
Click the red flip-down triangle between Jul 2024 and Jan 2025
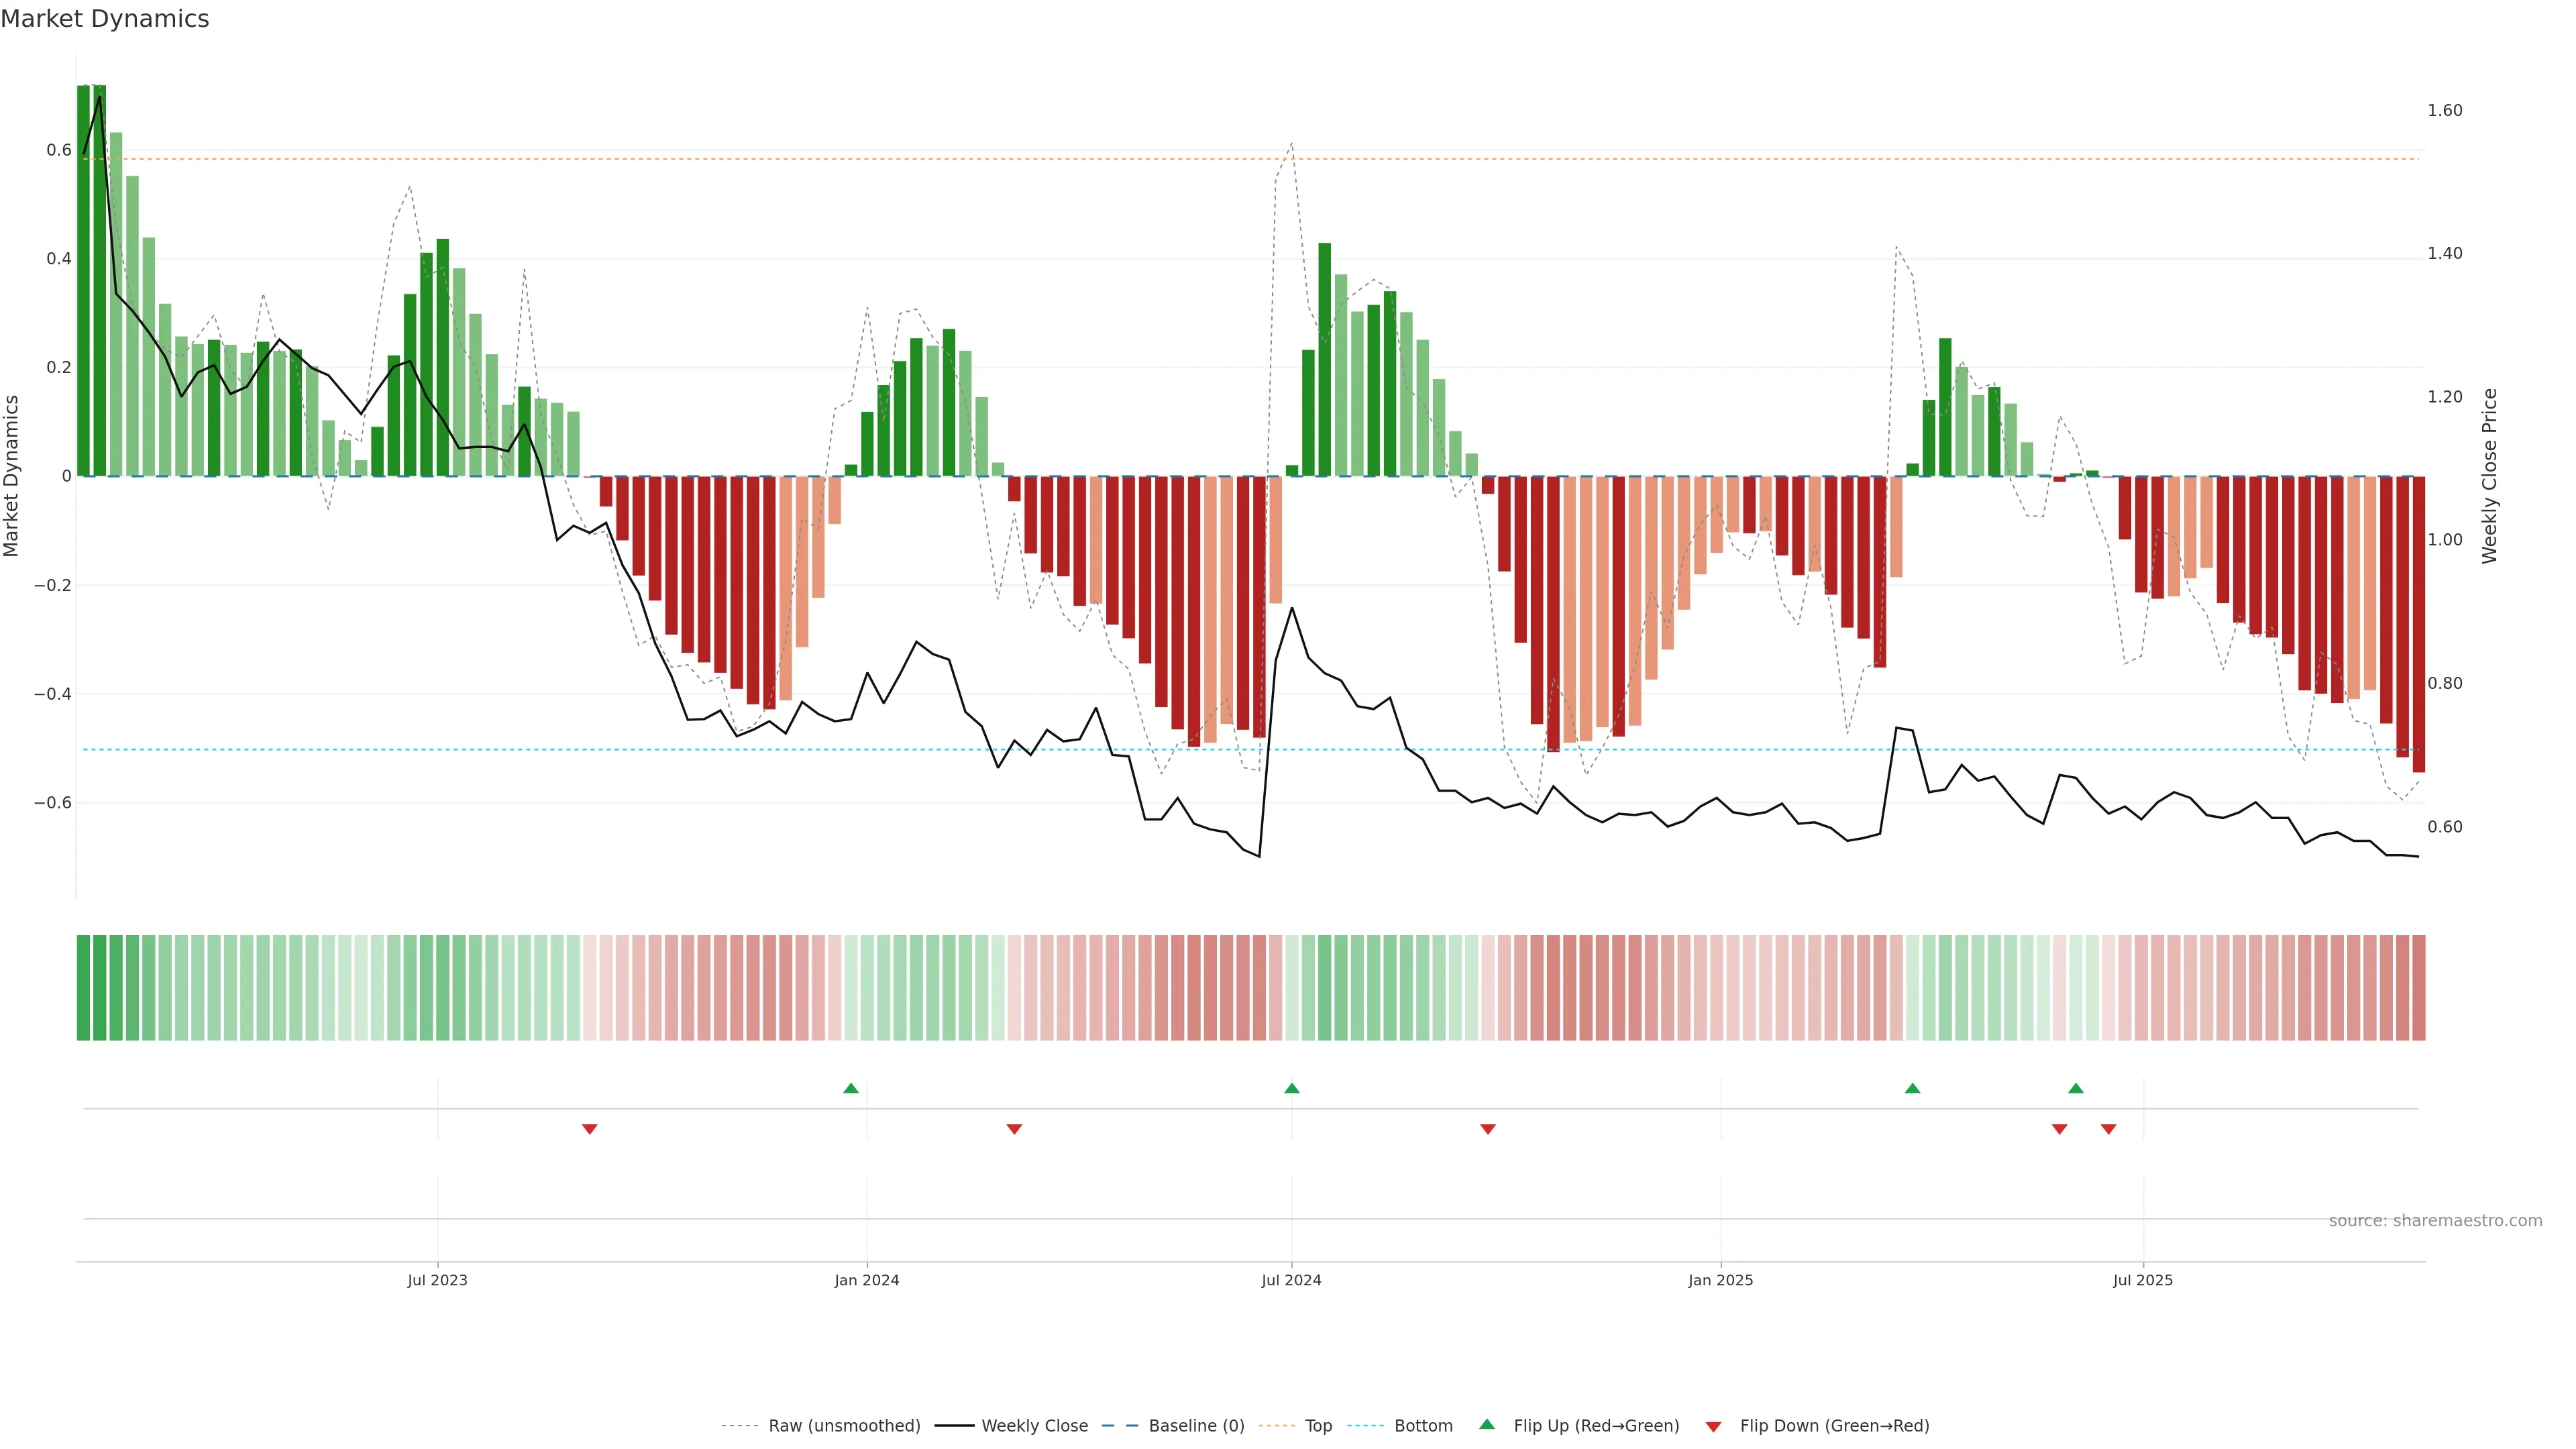[x=1488, y=1129]
